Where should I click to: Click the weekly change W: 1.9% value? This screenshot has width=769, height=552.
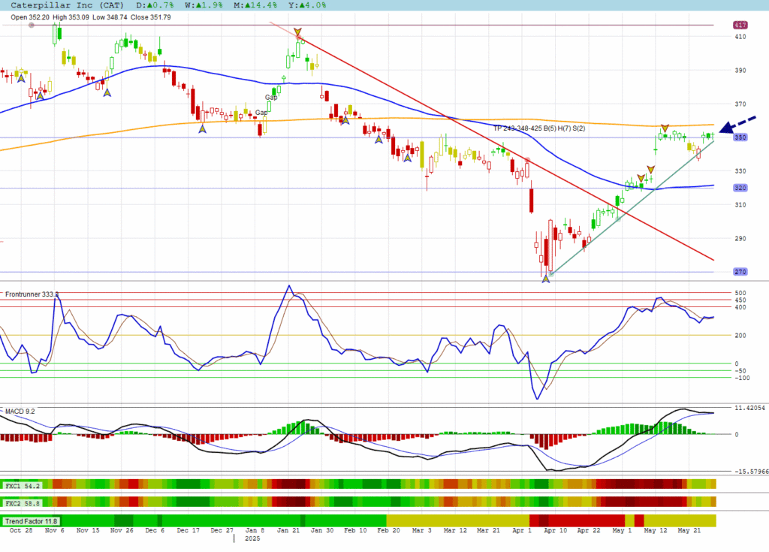coord(204,5)
